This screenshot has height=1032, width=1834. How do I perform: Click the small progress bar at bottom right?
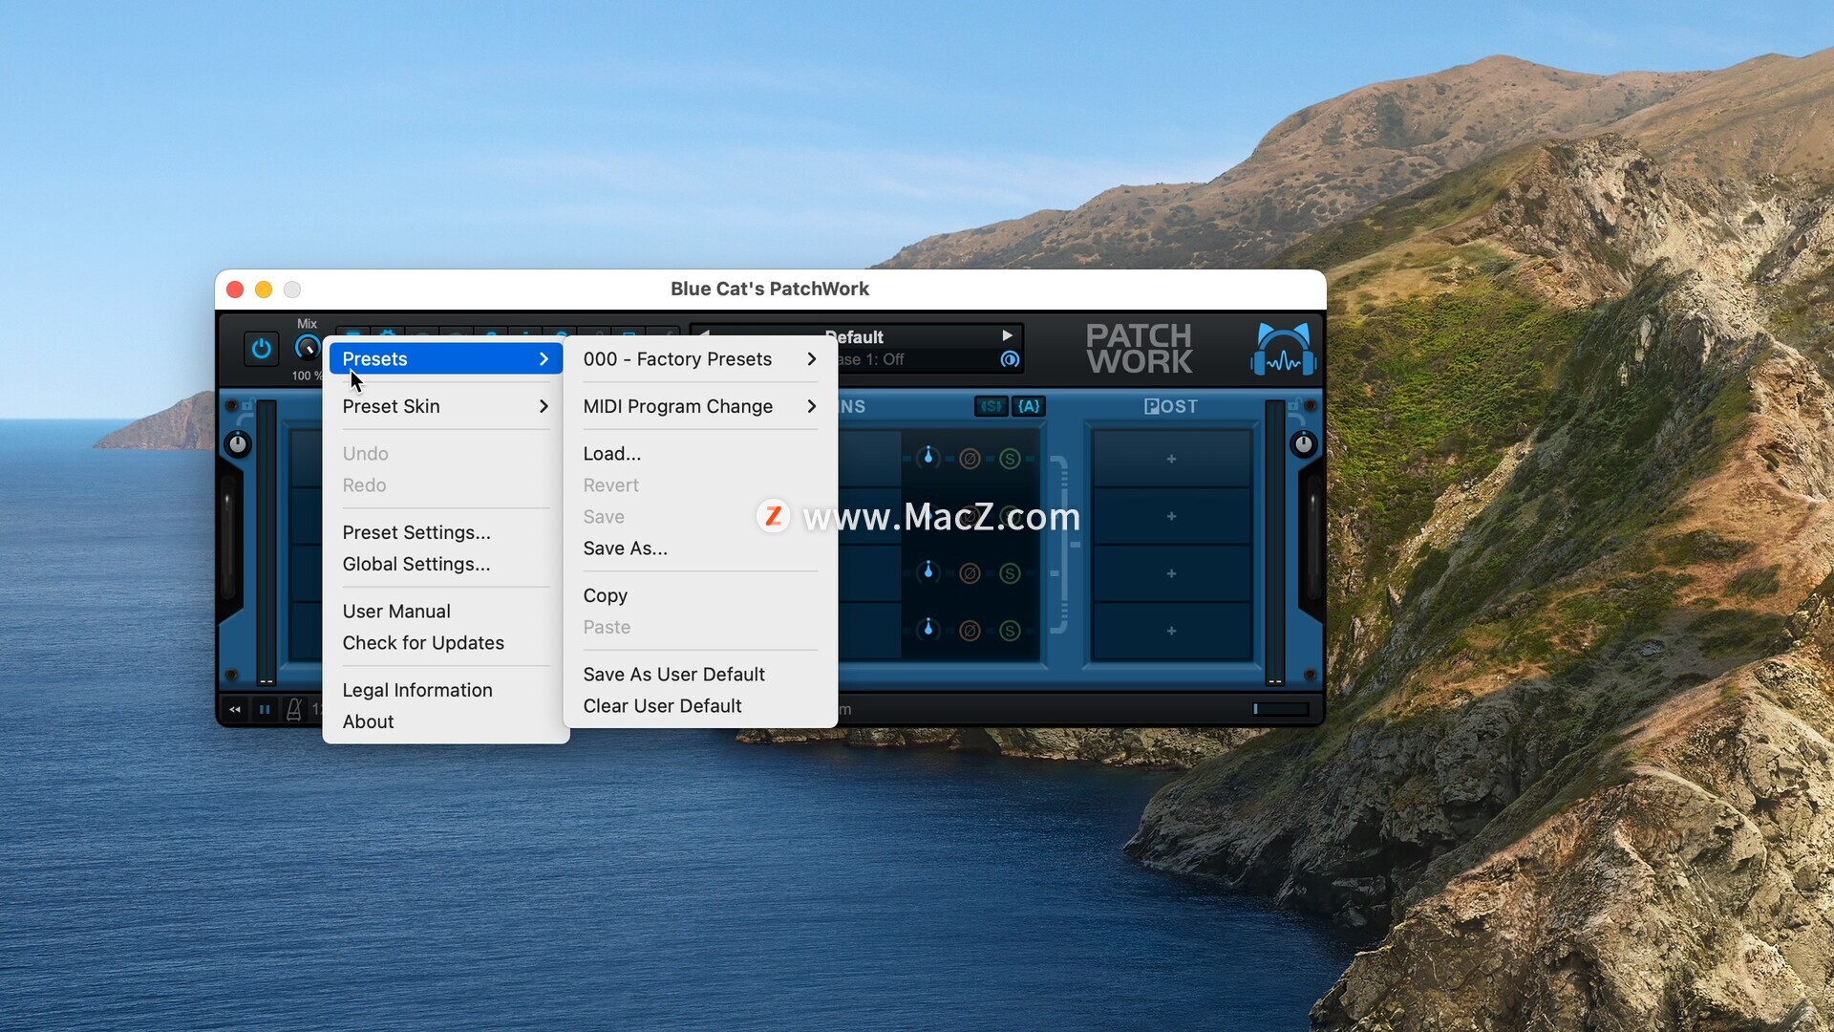point(1281,709)
